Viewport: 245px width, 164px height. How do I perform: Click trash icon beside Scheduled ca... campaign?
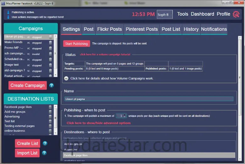point(50,59)
